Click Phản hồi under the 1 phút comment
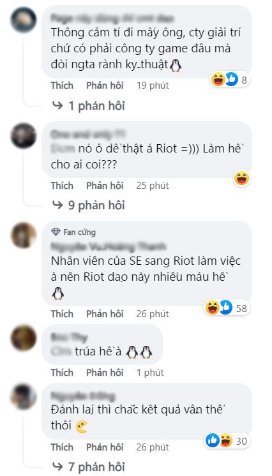This screenshot has width=272, height=476. [105, 373]
